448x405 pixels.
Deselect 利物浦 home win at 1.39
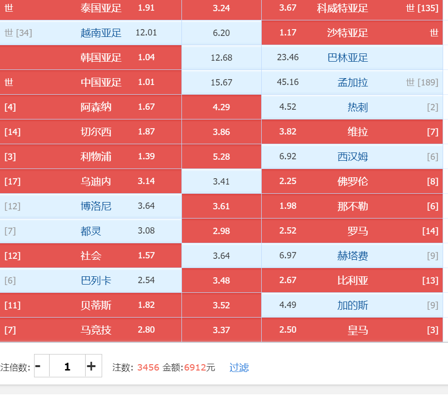click(90, 157)
